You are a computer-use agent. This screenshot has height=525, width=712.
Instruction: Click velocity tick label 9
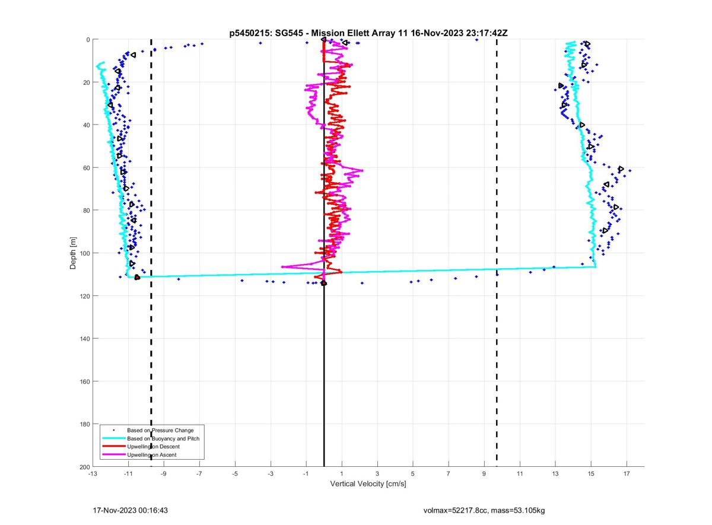point(484,474)
